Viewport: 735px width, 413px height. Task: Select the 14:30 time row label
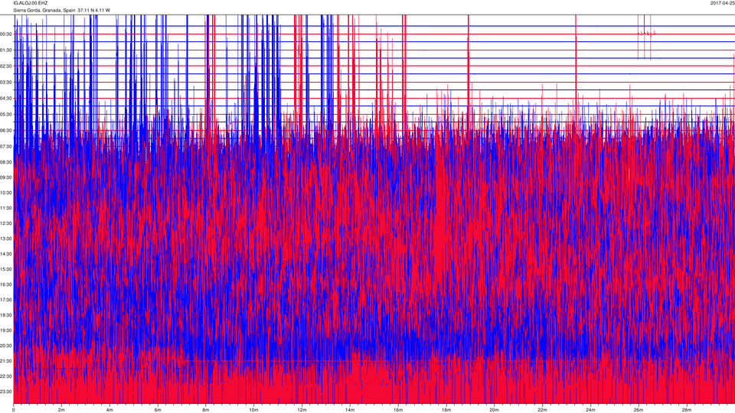point(6,254)
